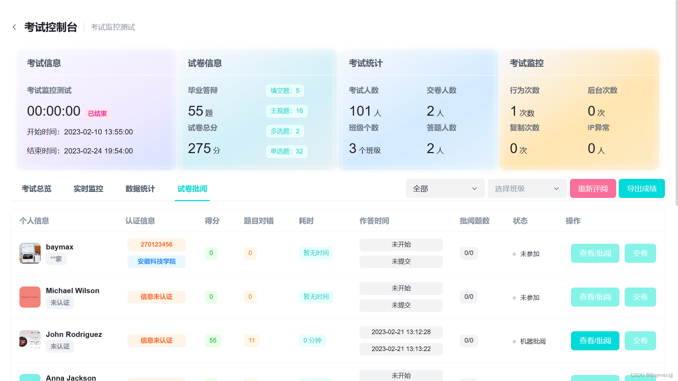
Task: Open 安徽科技学院 school label
Action: coord(156,261)
